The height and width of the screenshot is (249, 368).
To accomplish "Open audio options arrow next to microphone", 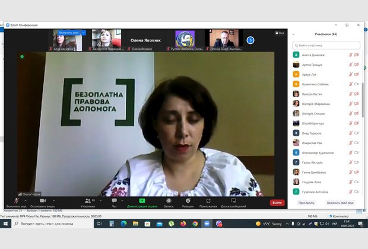I will click(x=26, y=201).
